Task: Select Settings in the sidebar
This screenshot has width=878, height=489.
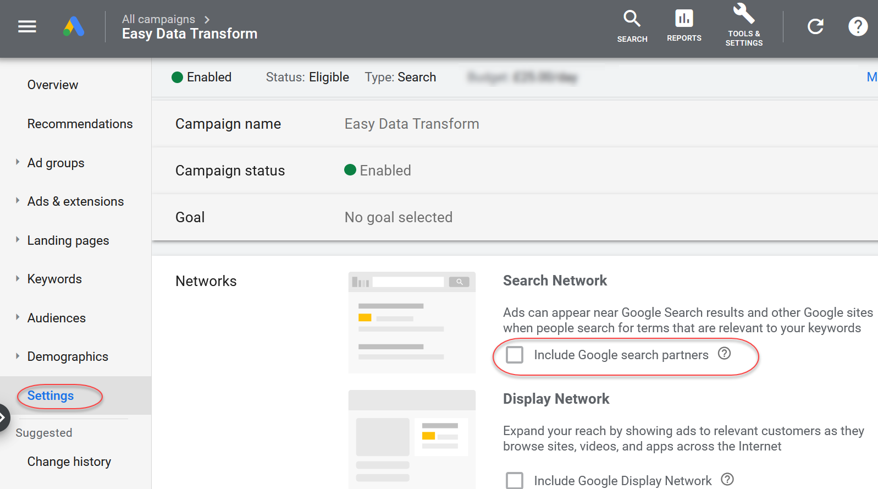Action: pos(51,395)
